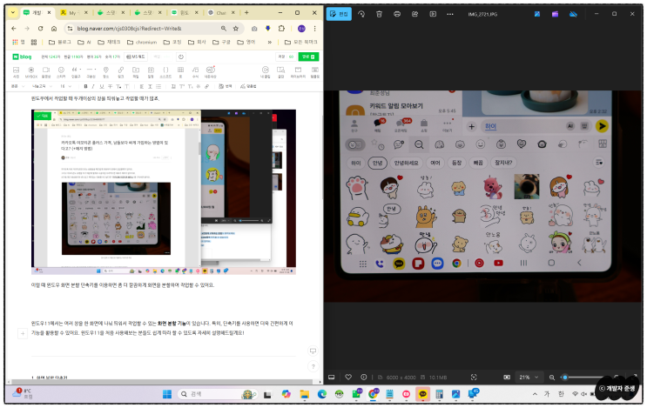647x408 pixels.
Task: Delete the image with the trash icon
Action: (379, 14)
